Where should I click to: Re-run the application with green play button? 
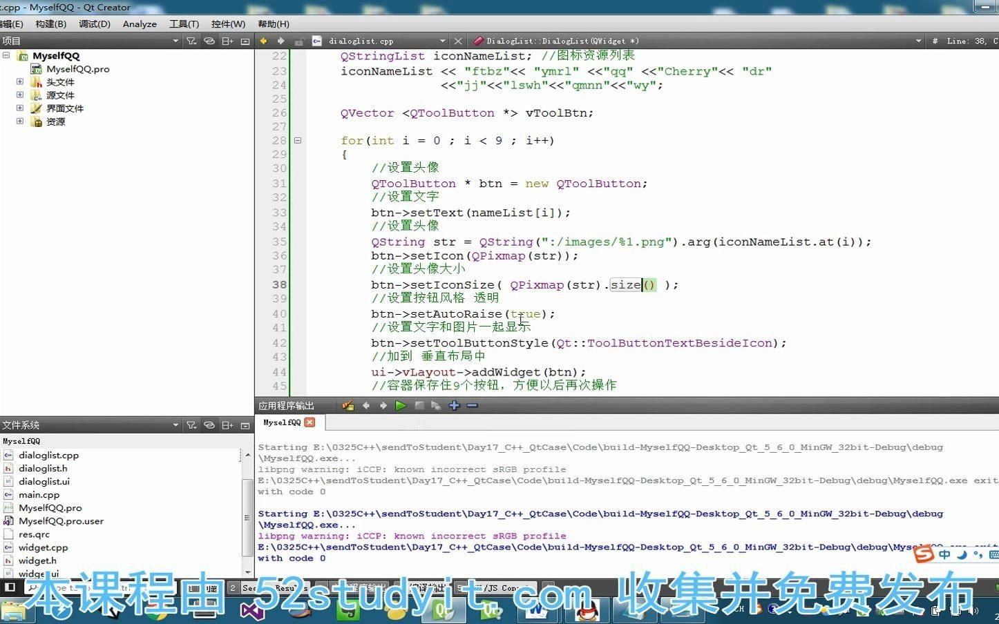pos(401,406)
